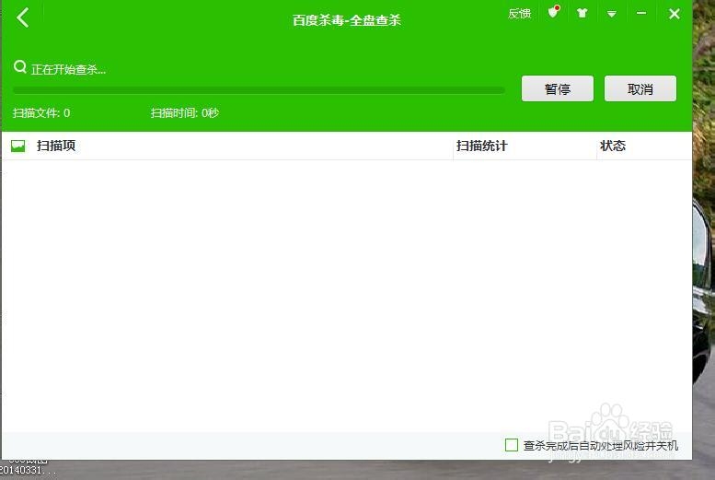The width and height of the screenshot is (715, 480).
Task: Open the skin shirt icon
Action: (x=582, y=13)
